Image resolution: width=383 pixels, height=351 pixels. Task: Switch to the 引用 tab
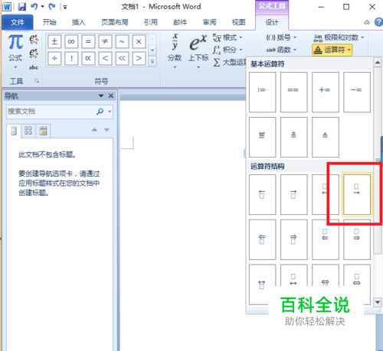[151, 22]
